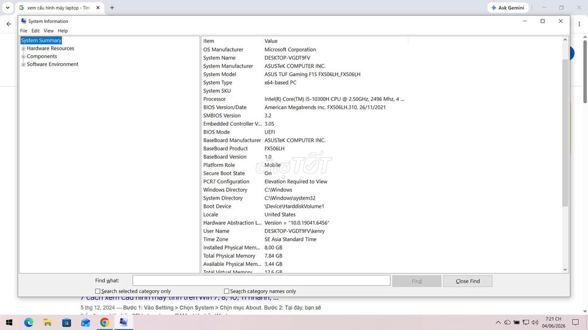Enable 'Search category names only' checkbox
Image resolution: width=588 pixels, height=330 pixels.
click(x=226, y=291)
